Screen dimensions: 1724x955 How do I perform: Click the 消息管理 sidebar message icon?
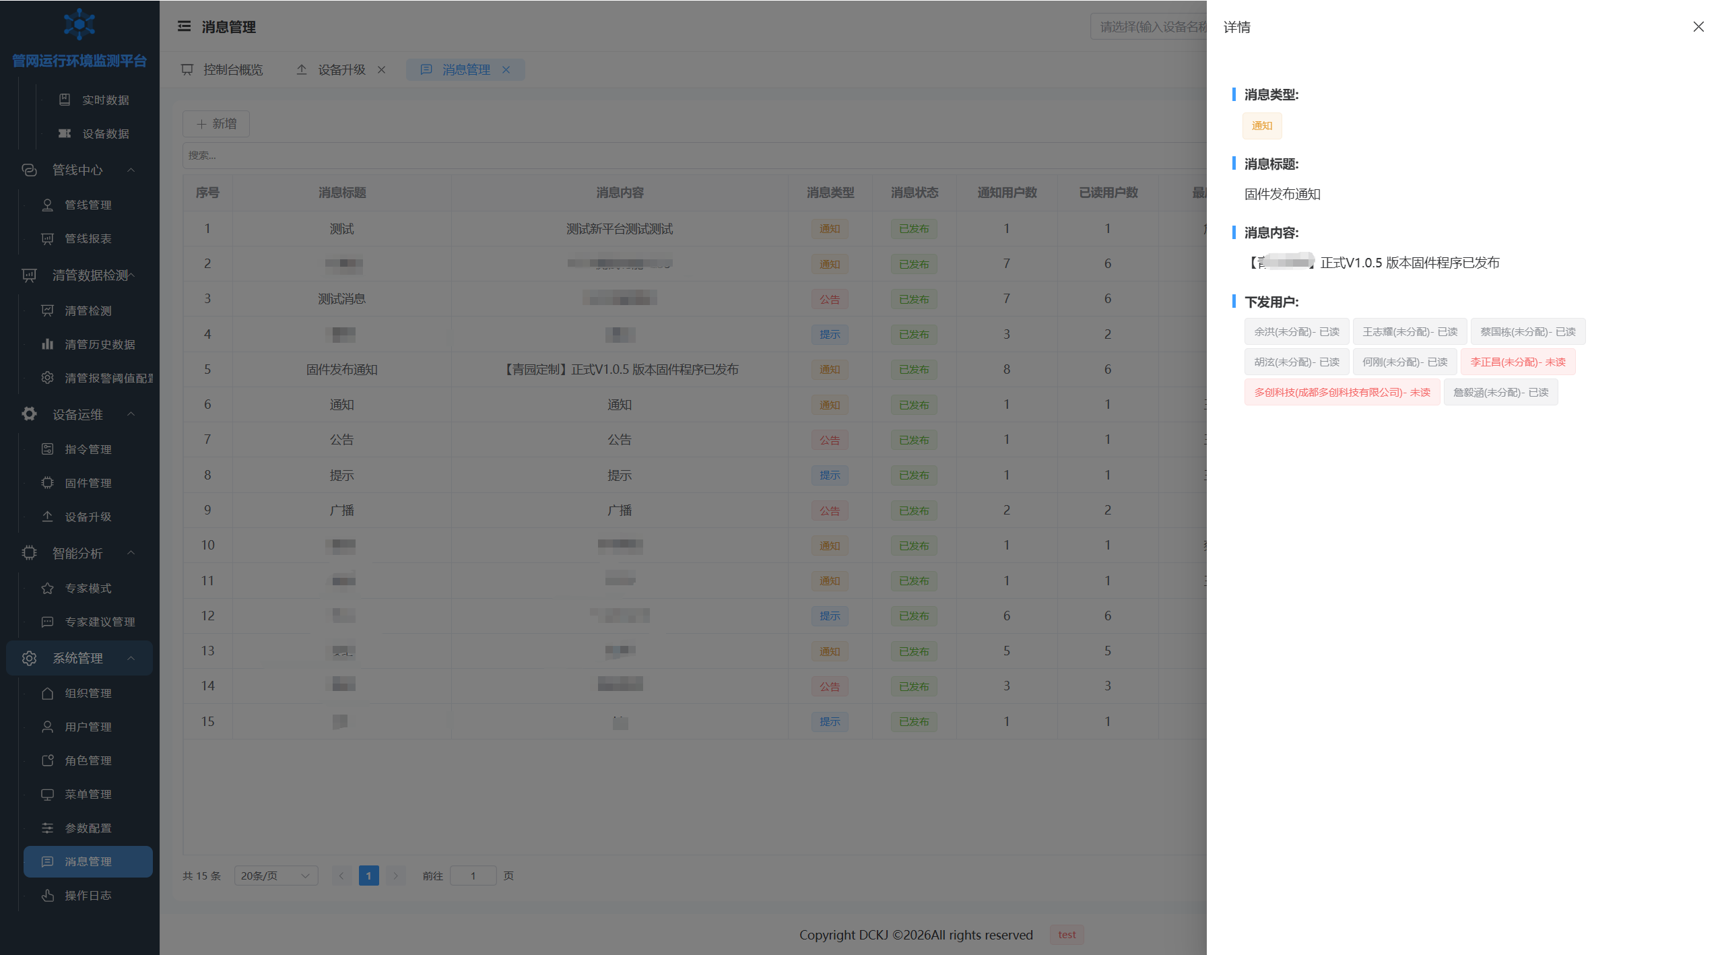click(47, 861)
